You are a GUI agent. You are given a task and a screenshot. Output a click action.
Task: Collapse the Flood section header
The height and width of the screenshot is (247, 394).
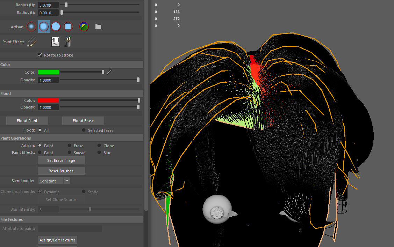6,93
